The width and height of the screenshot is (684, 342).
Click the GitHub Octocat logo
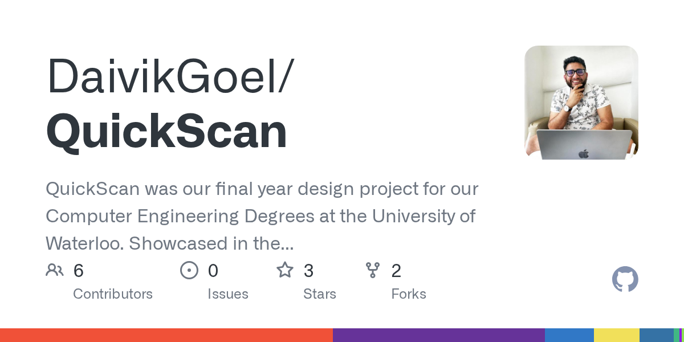point(625,279)
